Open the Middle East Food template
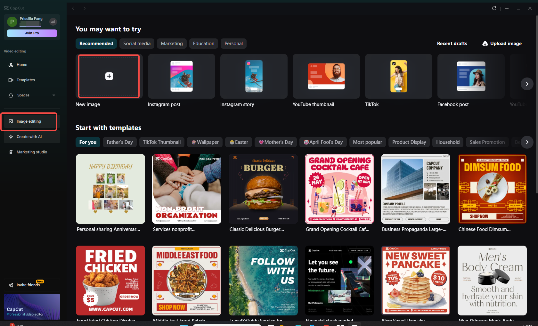The height and width of the screenshot is (326, 538). (x=187, y=281)
